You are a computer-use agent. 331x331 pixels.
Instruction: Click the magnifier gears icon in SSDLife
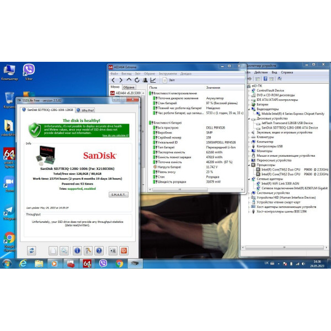click(64, 250)
